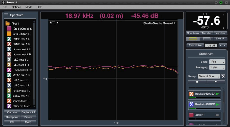The image size is (230, 127).
Task: Open the In1 input selector arrow
Action: click(223, 15)
